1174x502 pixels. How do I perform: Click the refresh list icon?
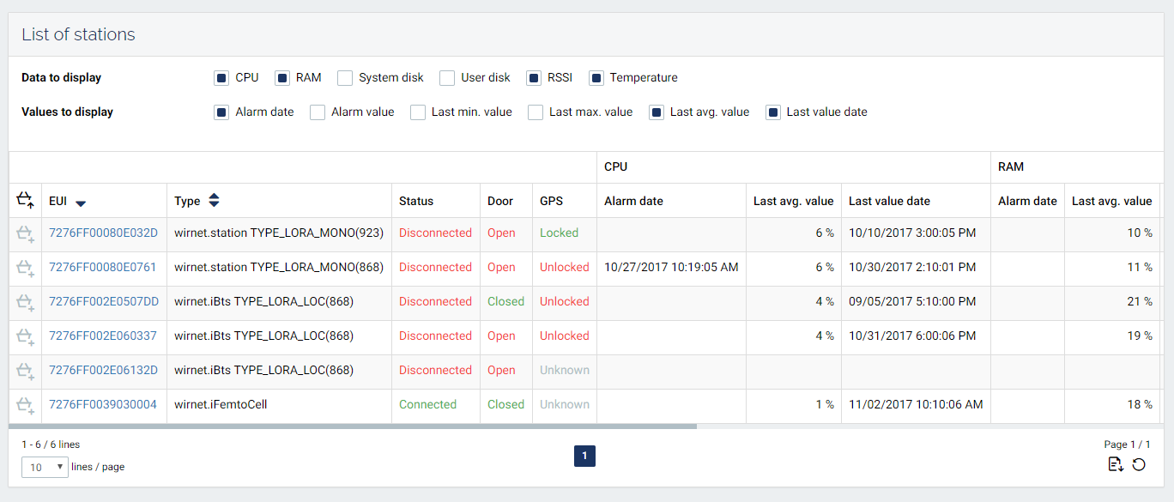1139,464
